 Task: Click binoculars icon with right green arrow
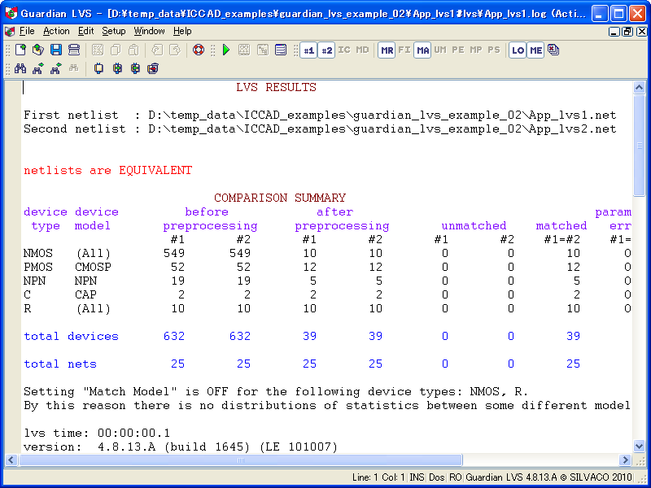point(38,68)
